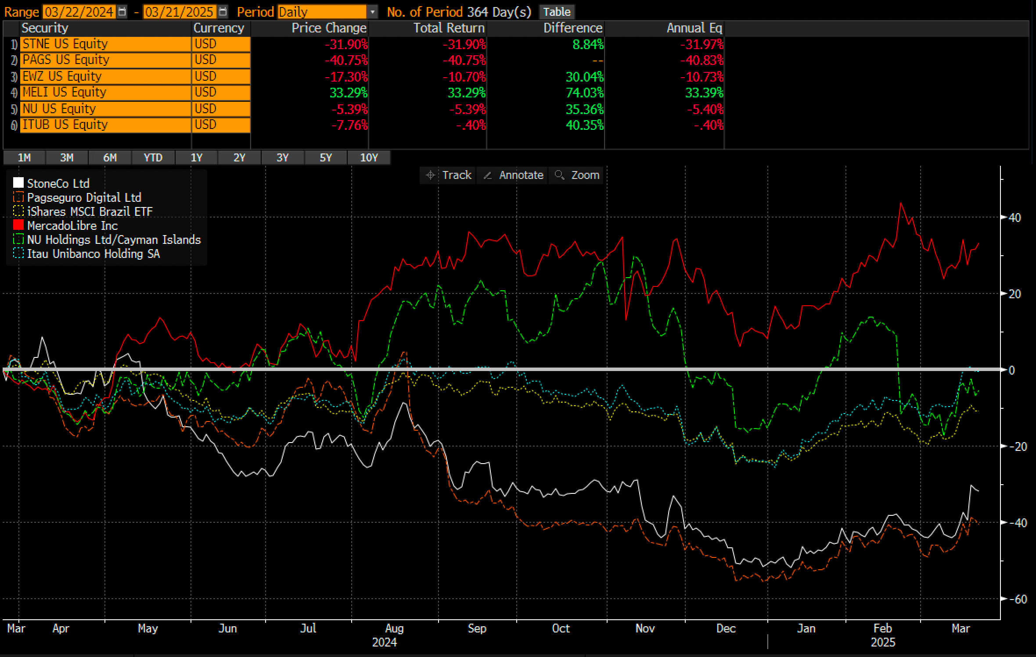Click the StoneCo Ltd white legend swatch
This screenshot has width=1036, height=657.
[18, 183]
